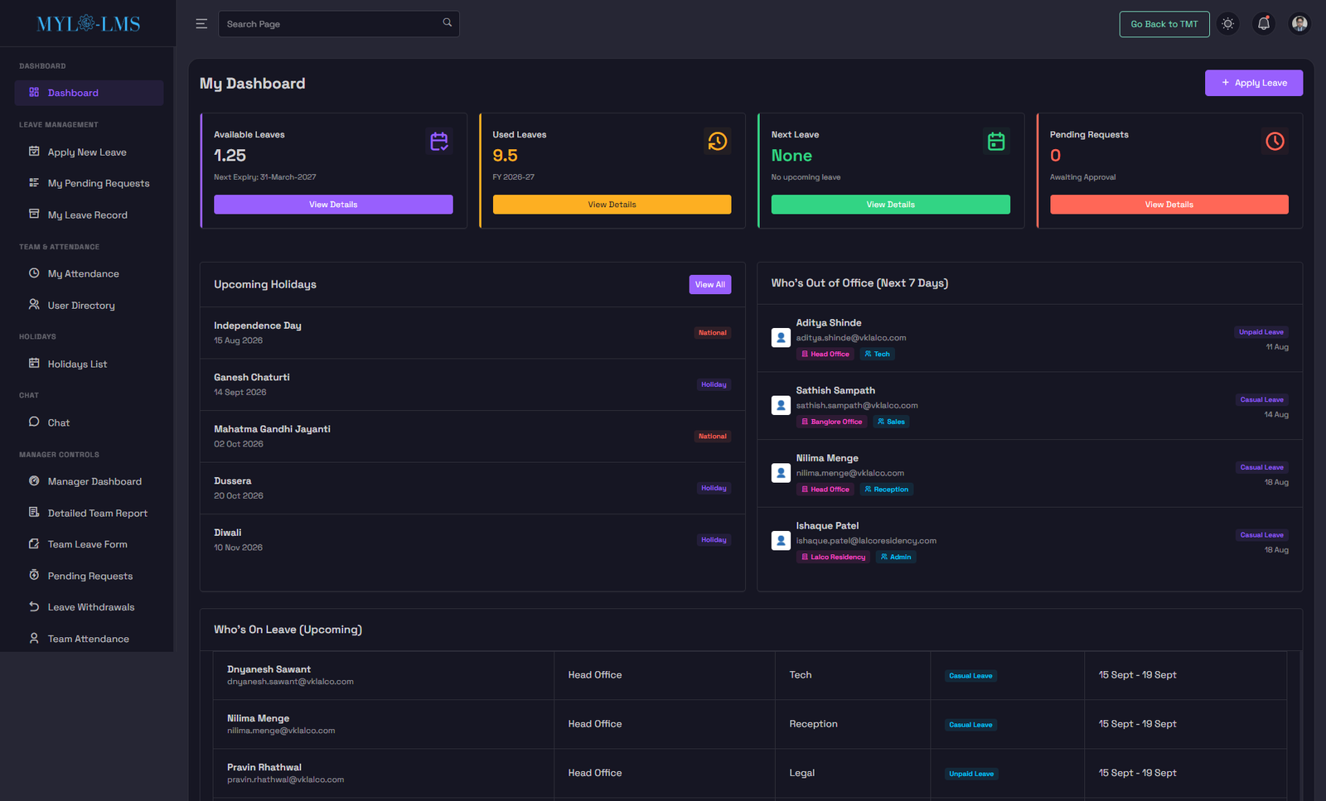The height and width of the screenshot is (801, 1326).
Task: Click the National badge on Mahatma Gandhi Jayanti
Action: 713,437
